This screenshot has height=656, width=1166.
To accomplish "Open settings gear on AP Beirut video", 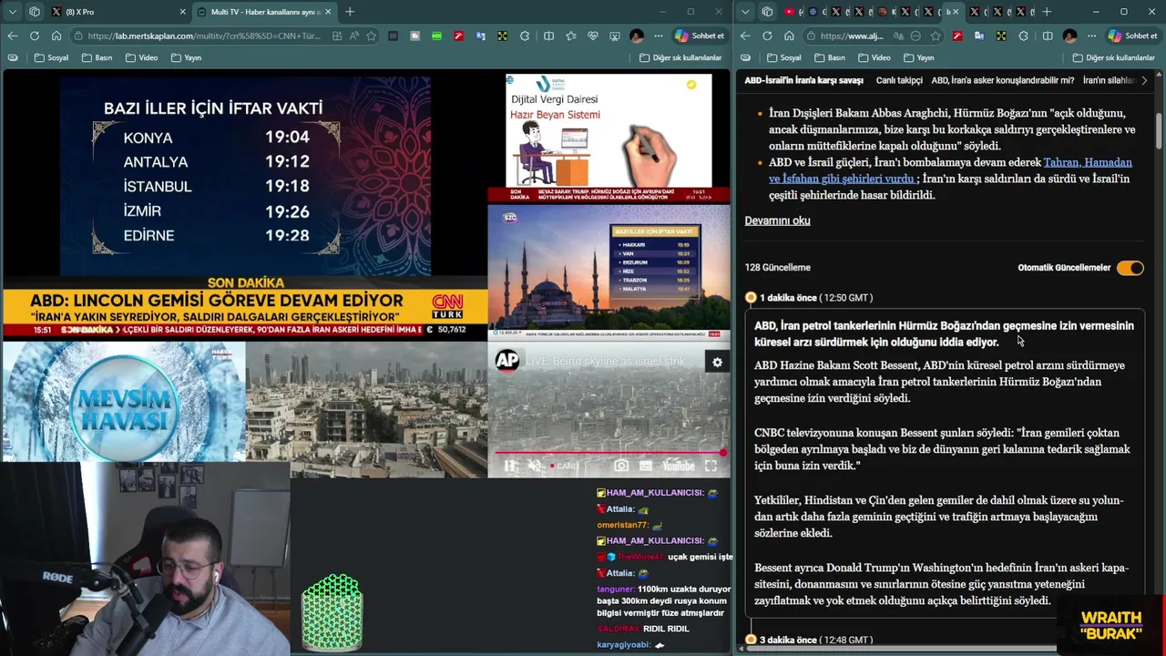I will coord(717,362).
